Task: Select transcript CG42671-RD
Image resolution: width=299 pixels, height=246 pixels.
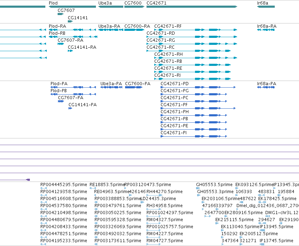Action: coord(192,37)
